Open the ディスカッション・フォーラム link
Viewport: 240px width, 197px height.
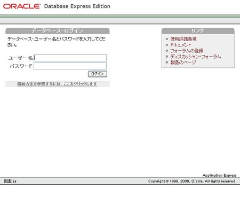click(196, 57)
